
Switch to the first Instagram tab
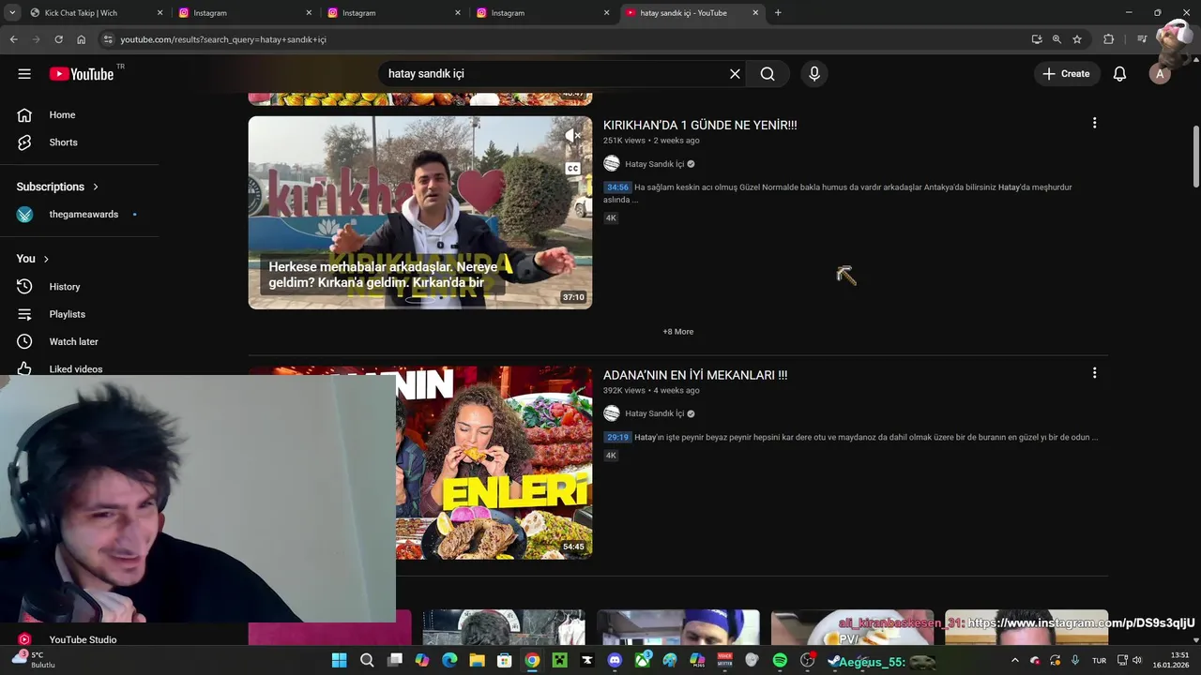coord(243,13)
